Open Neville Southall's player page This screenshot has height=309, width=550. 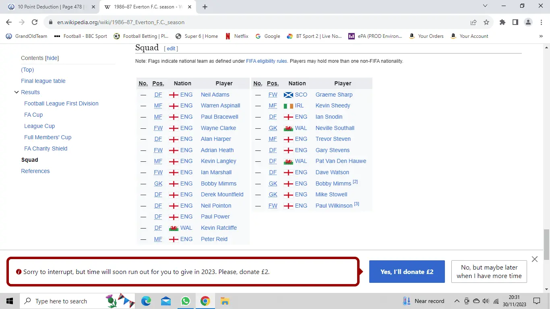(335, 128)
